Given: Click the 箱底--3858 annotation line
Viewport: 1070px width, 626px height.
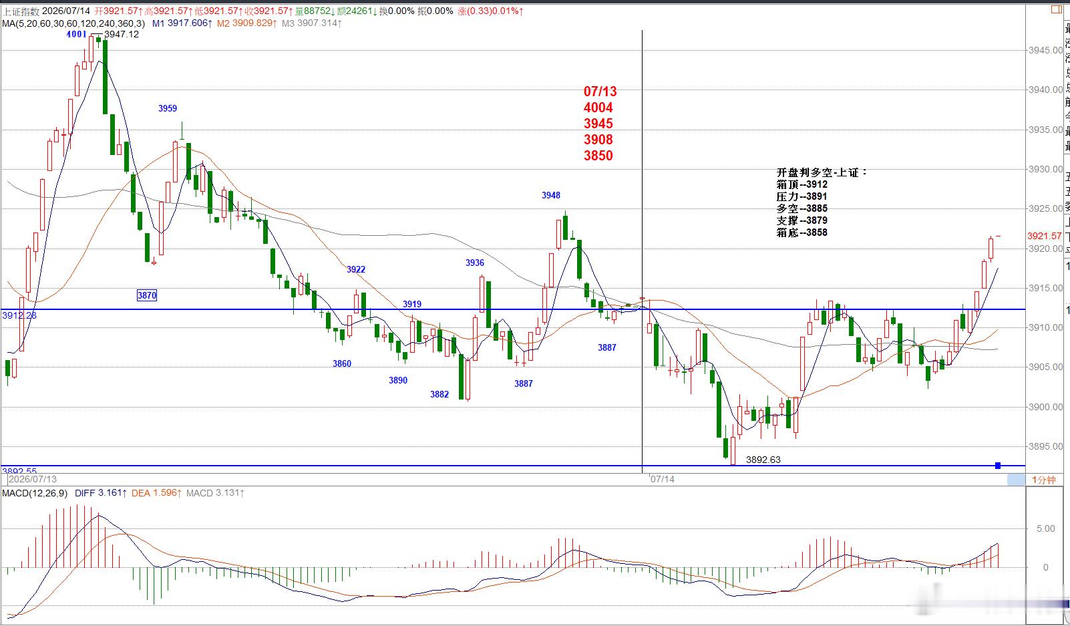Looking at the screenshot, I should tap(802, 232).
